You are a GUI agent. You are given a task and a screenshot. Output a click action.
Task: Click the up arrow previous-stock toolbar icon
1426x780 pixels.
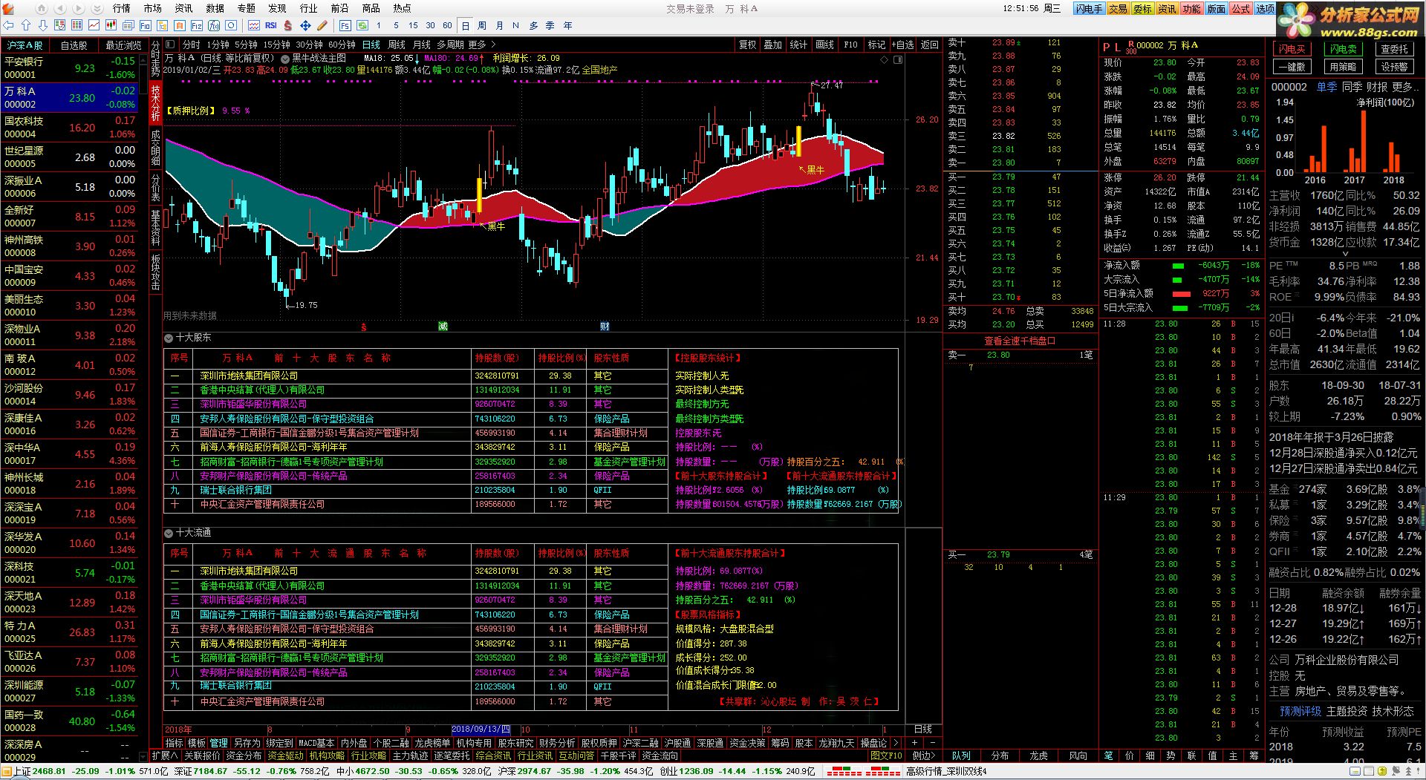pos(27,25)
